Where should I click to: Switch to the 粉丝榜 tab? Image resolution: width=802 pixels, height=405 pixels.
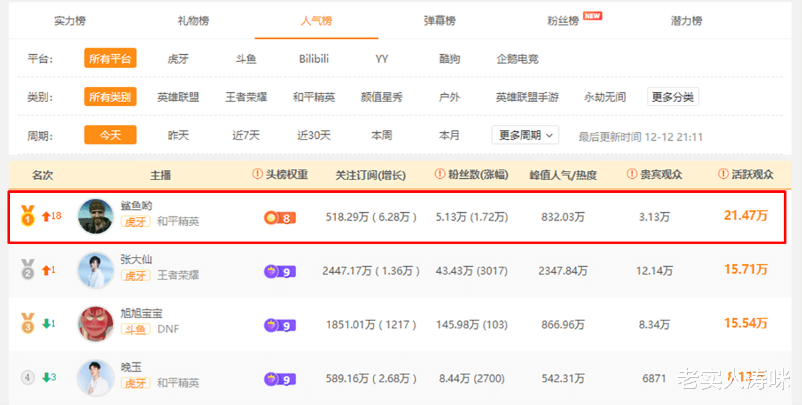click(x=563, y=21)
